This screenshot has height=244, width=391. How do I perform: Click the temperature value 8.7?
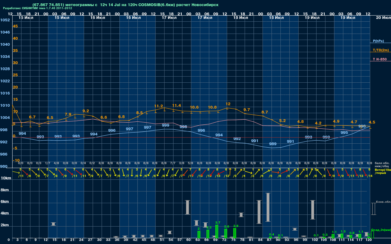[x=265, y=112]
